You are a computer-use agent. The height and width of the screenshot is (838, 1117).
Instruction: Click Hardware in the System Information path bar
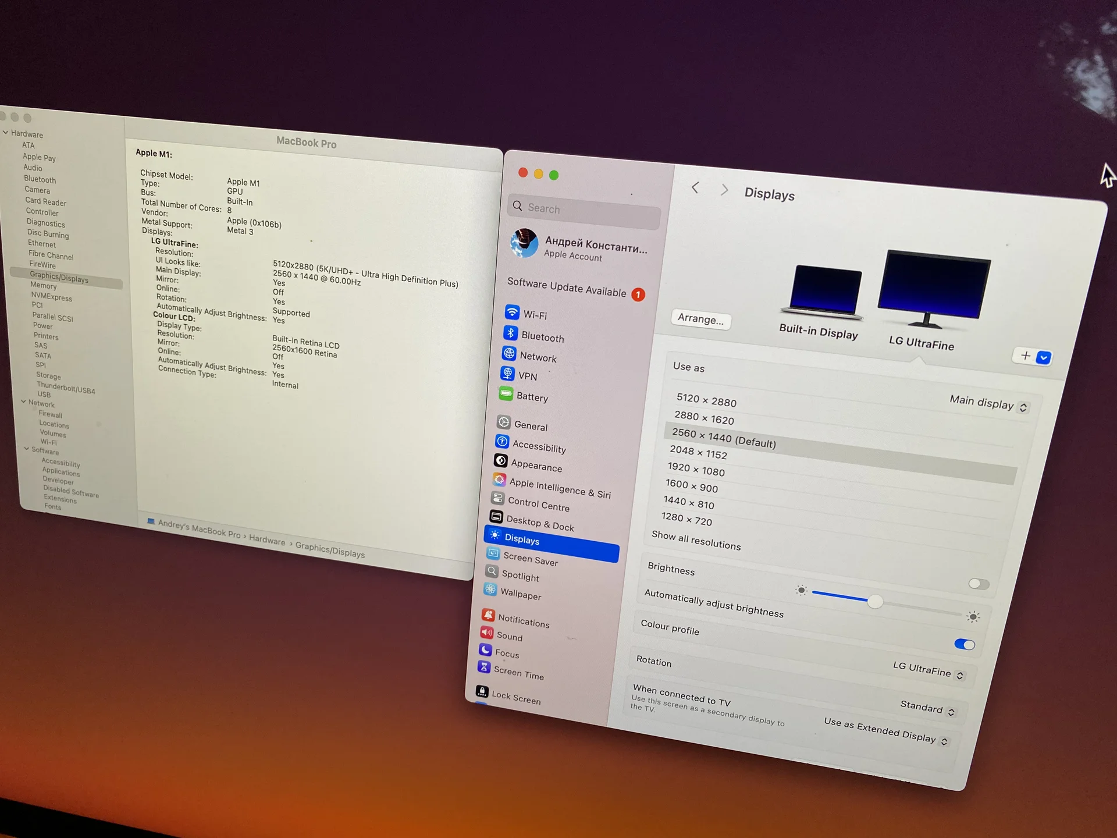click(x=267, y=540)
